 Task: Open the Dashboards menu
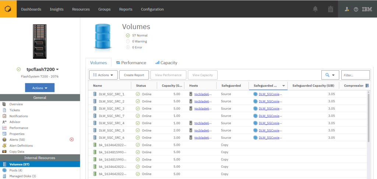click(31, 9)
